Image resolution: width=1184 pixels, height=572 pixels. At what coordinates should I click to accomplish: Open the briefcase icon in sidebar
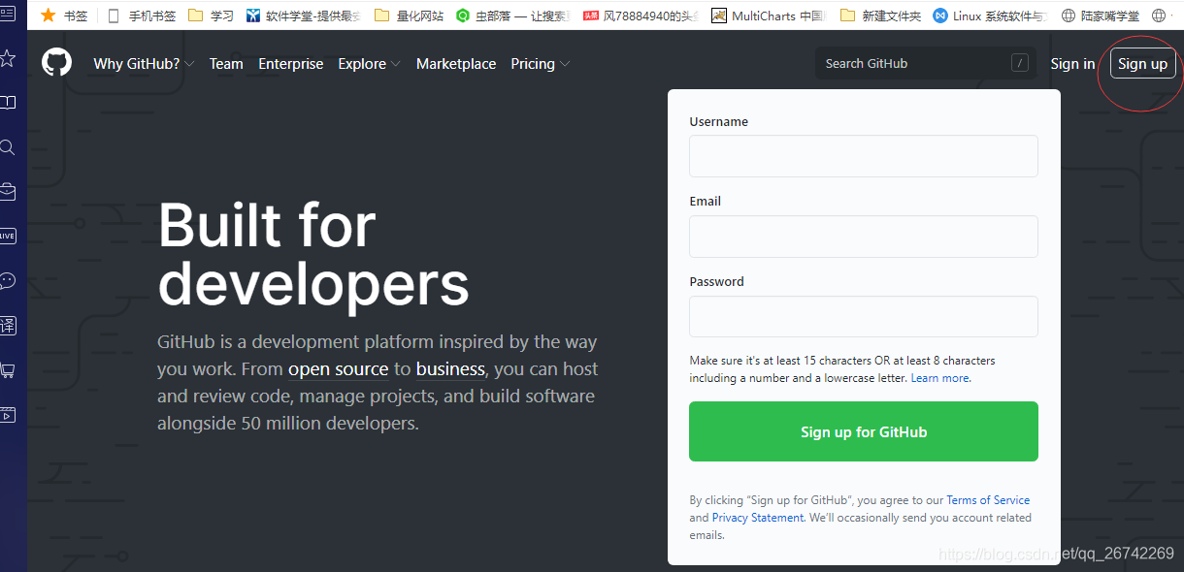click(7, 191)
